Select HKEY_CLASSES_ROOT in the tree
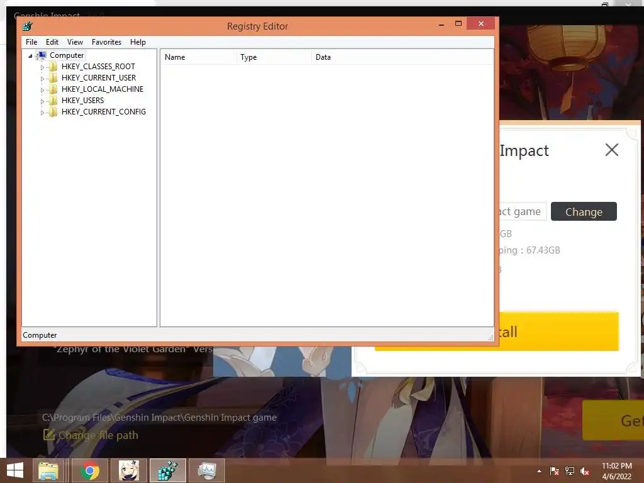Viewport: 644px width, 483px height. (98, 67)
